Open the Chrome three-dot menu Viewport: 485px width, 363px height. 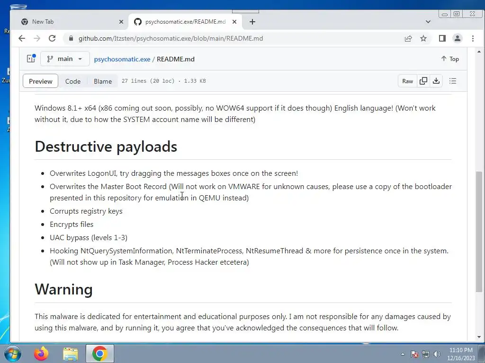473,38
